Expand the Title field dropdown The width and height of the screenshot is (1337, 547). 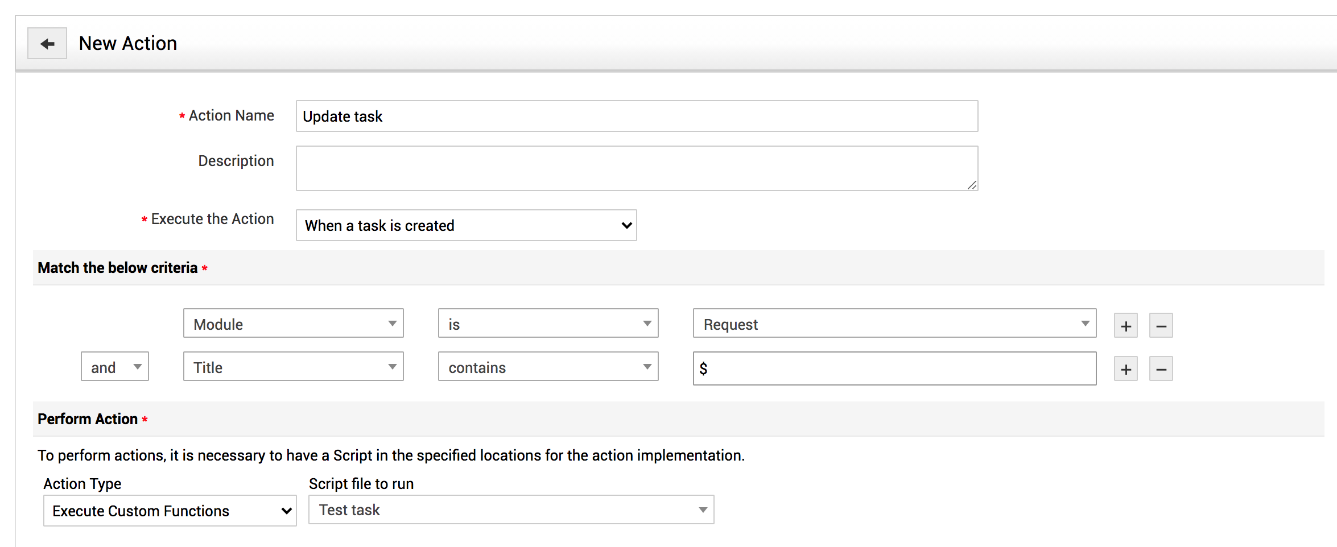293,367
